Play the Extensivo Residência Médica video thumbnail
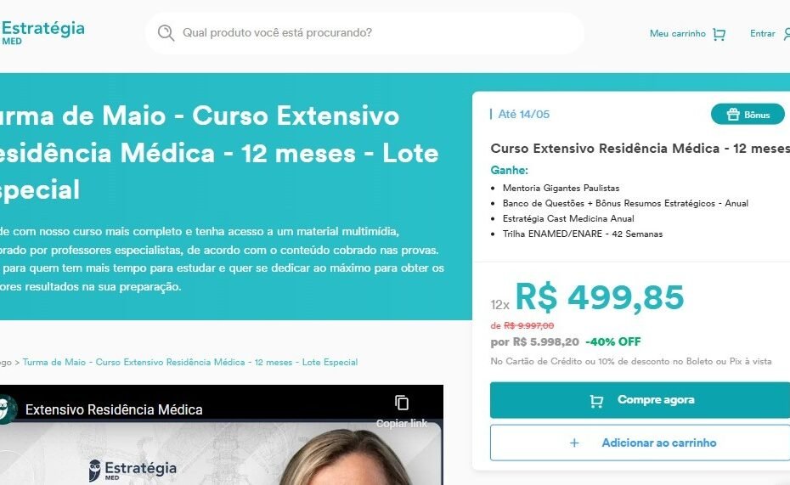Screen dimensions: 790x485 coord(222,454)
